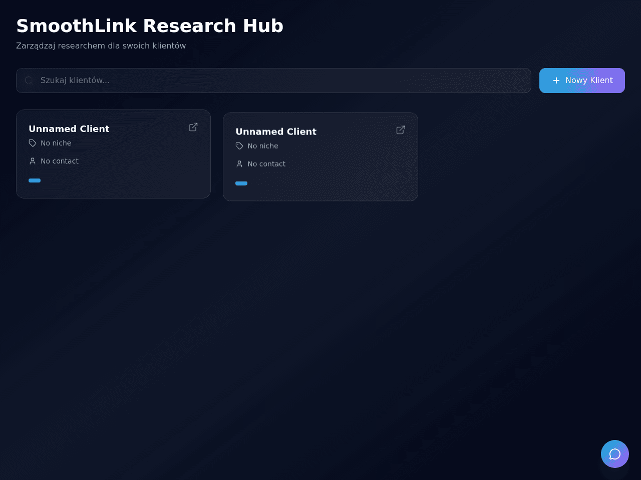The image size is (641, 480).
Task: Click the blue progress pill in second card
Action: (241, 183)
